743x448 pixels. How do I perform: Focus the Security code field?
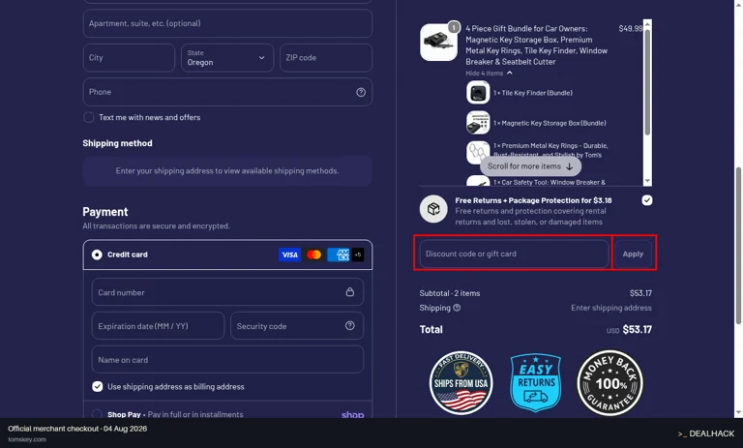click(x=297, y=326)
